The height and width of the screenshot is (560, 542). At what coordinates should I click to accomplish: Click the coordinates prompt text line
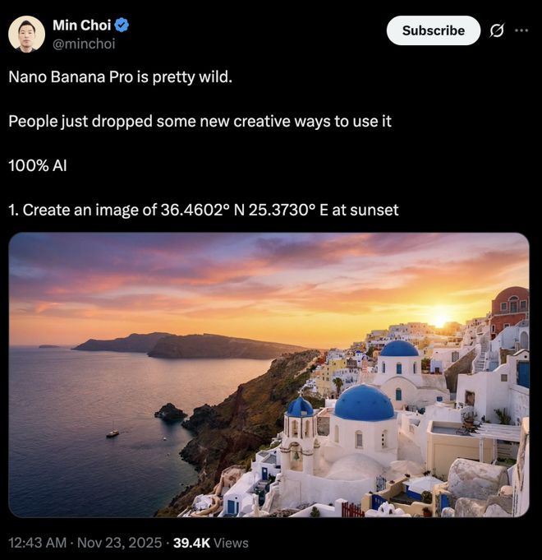point(203,210)
